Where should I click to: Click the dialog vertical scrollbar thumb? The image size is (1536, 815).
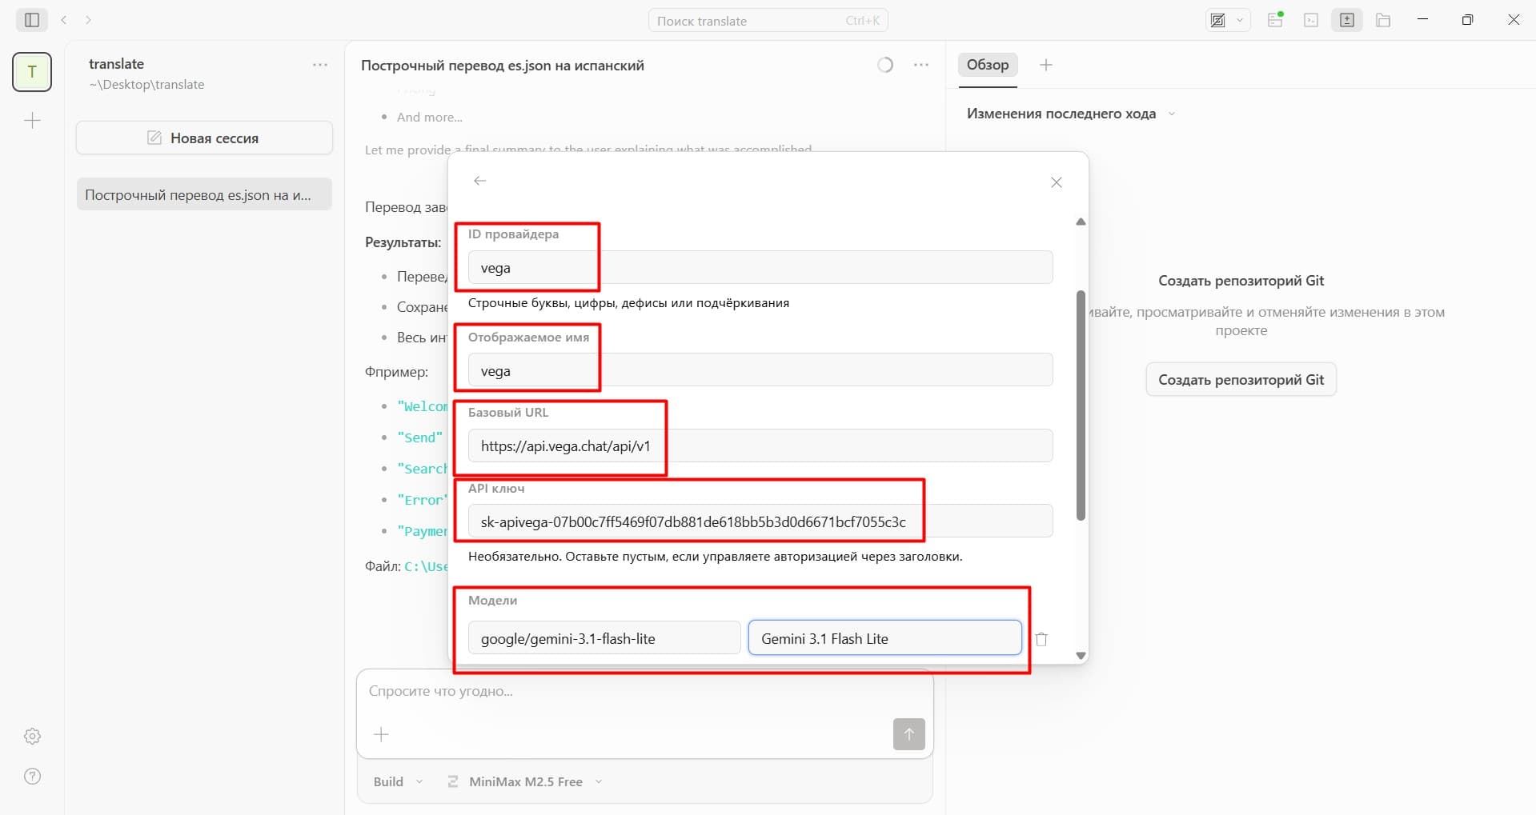click(x=1081, y=406)
